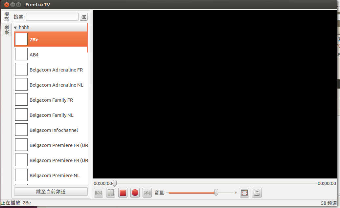The width and height of the screenshot is (340, 208).
Task: Click the volume slider handle
Action: click(x=216, y=192)
